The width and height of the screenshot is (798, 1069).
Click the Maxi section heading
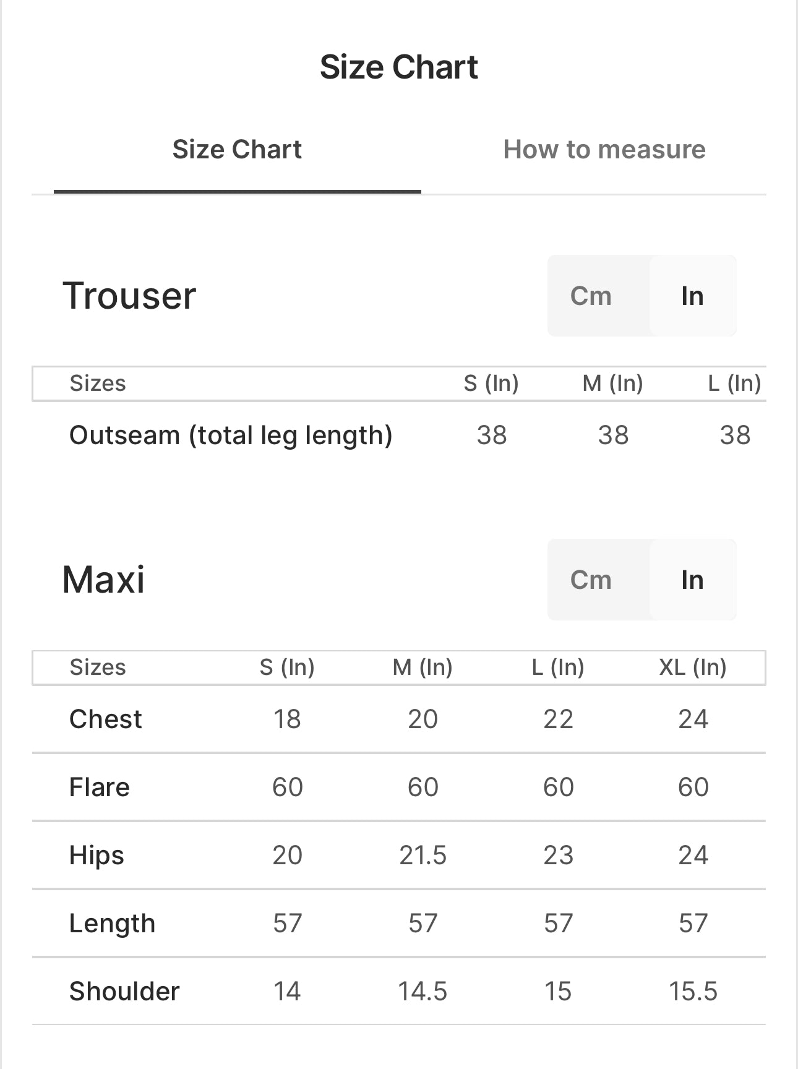tap(103, 580)
